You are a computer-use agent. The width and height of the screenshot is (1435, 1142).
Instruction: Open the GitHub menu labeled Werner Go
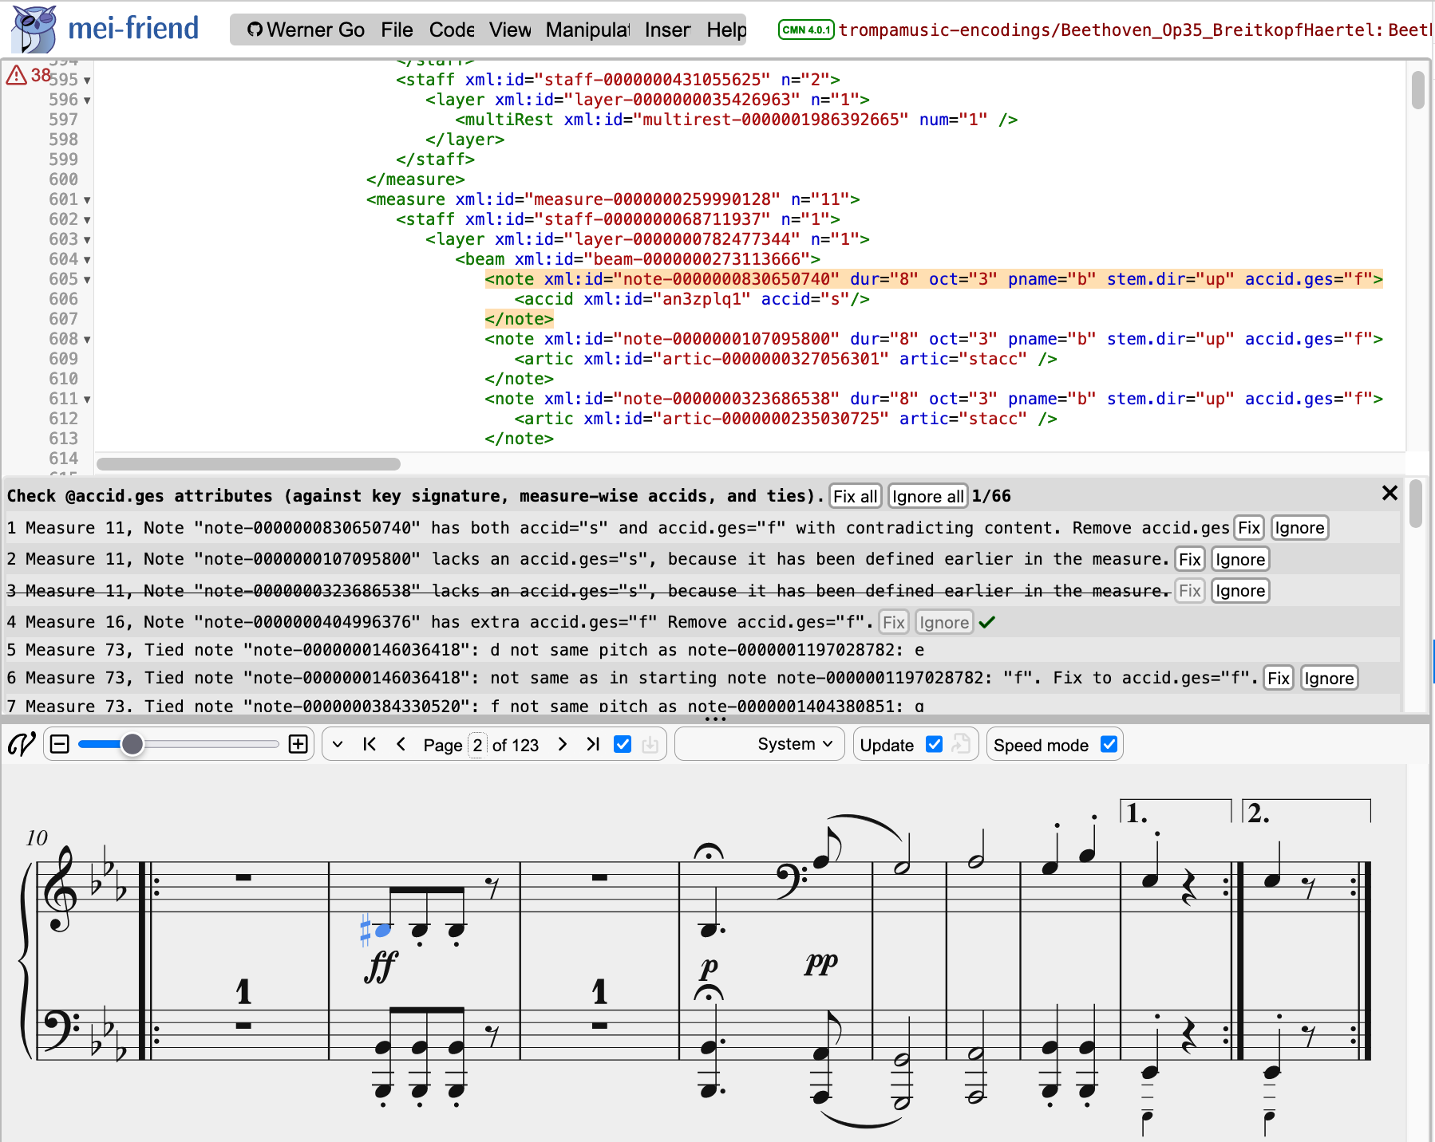(x=306, y=30)
